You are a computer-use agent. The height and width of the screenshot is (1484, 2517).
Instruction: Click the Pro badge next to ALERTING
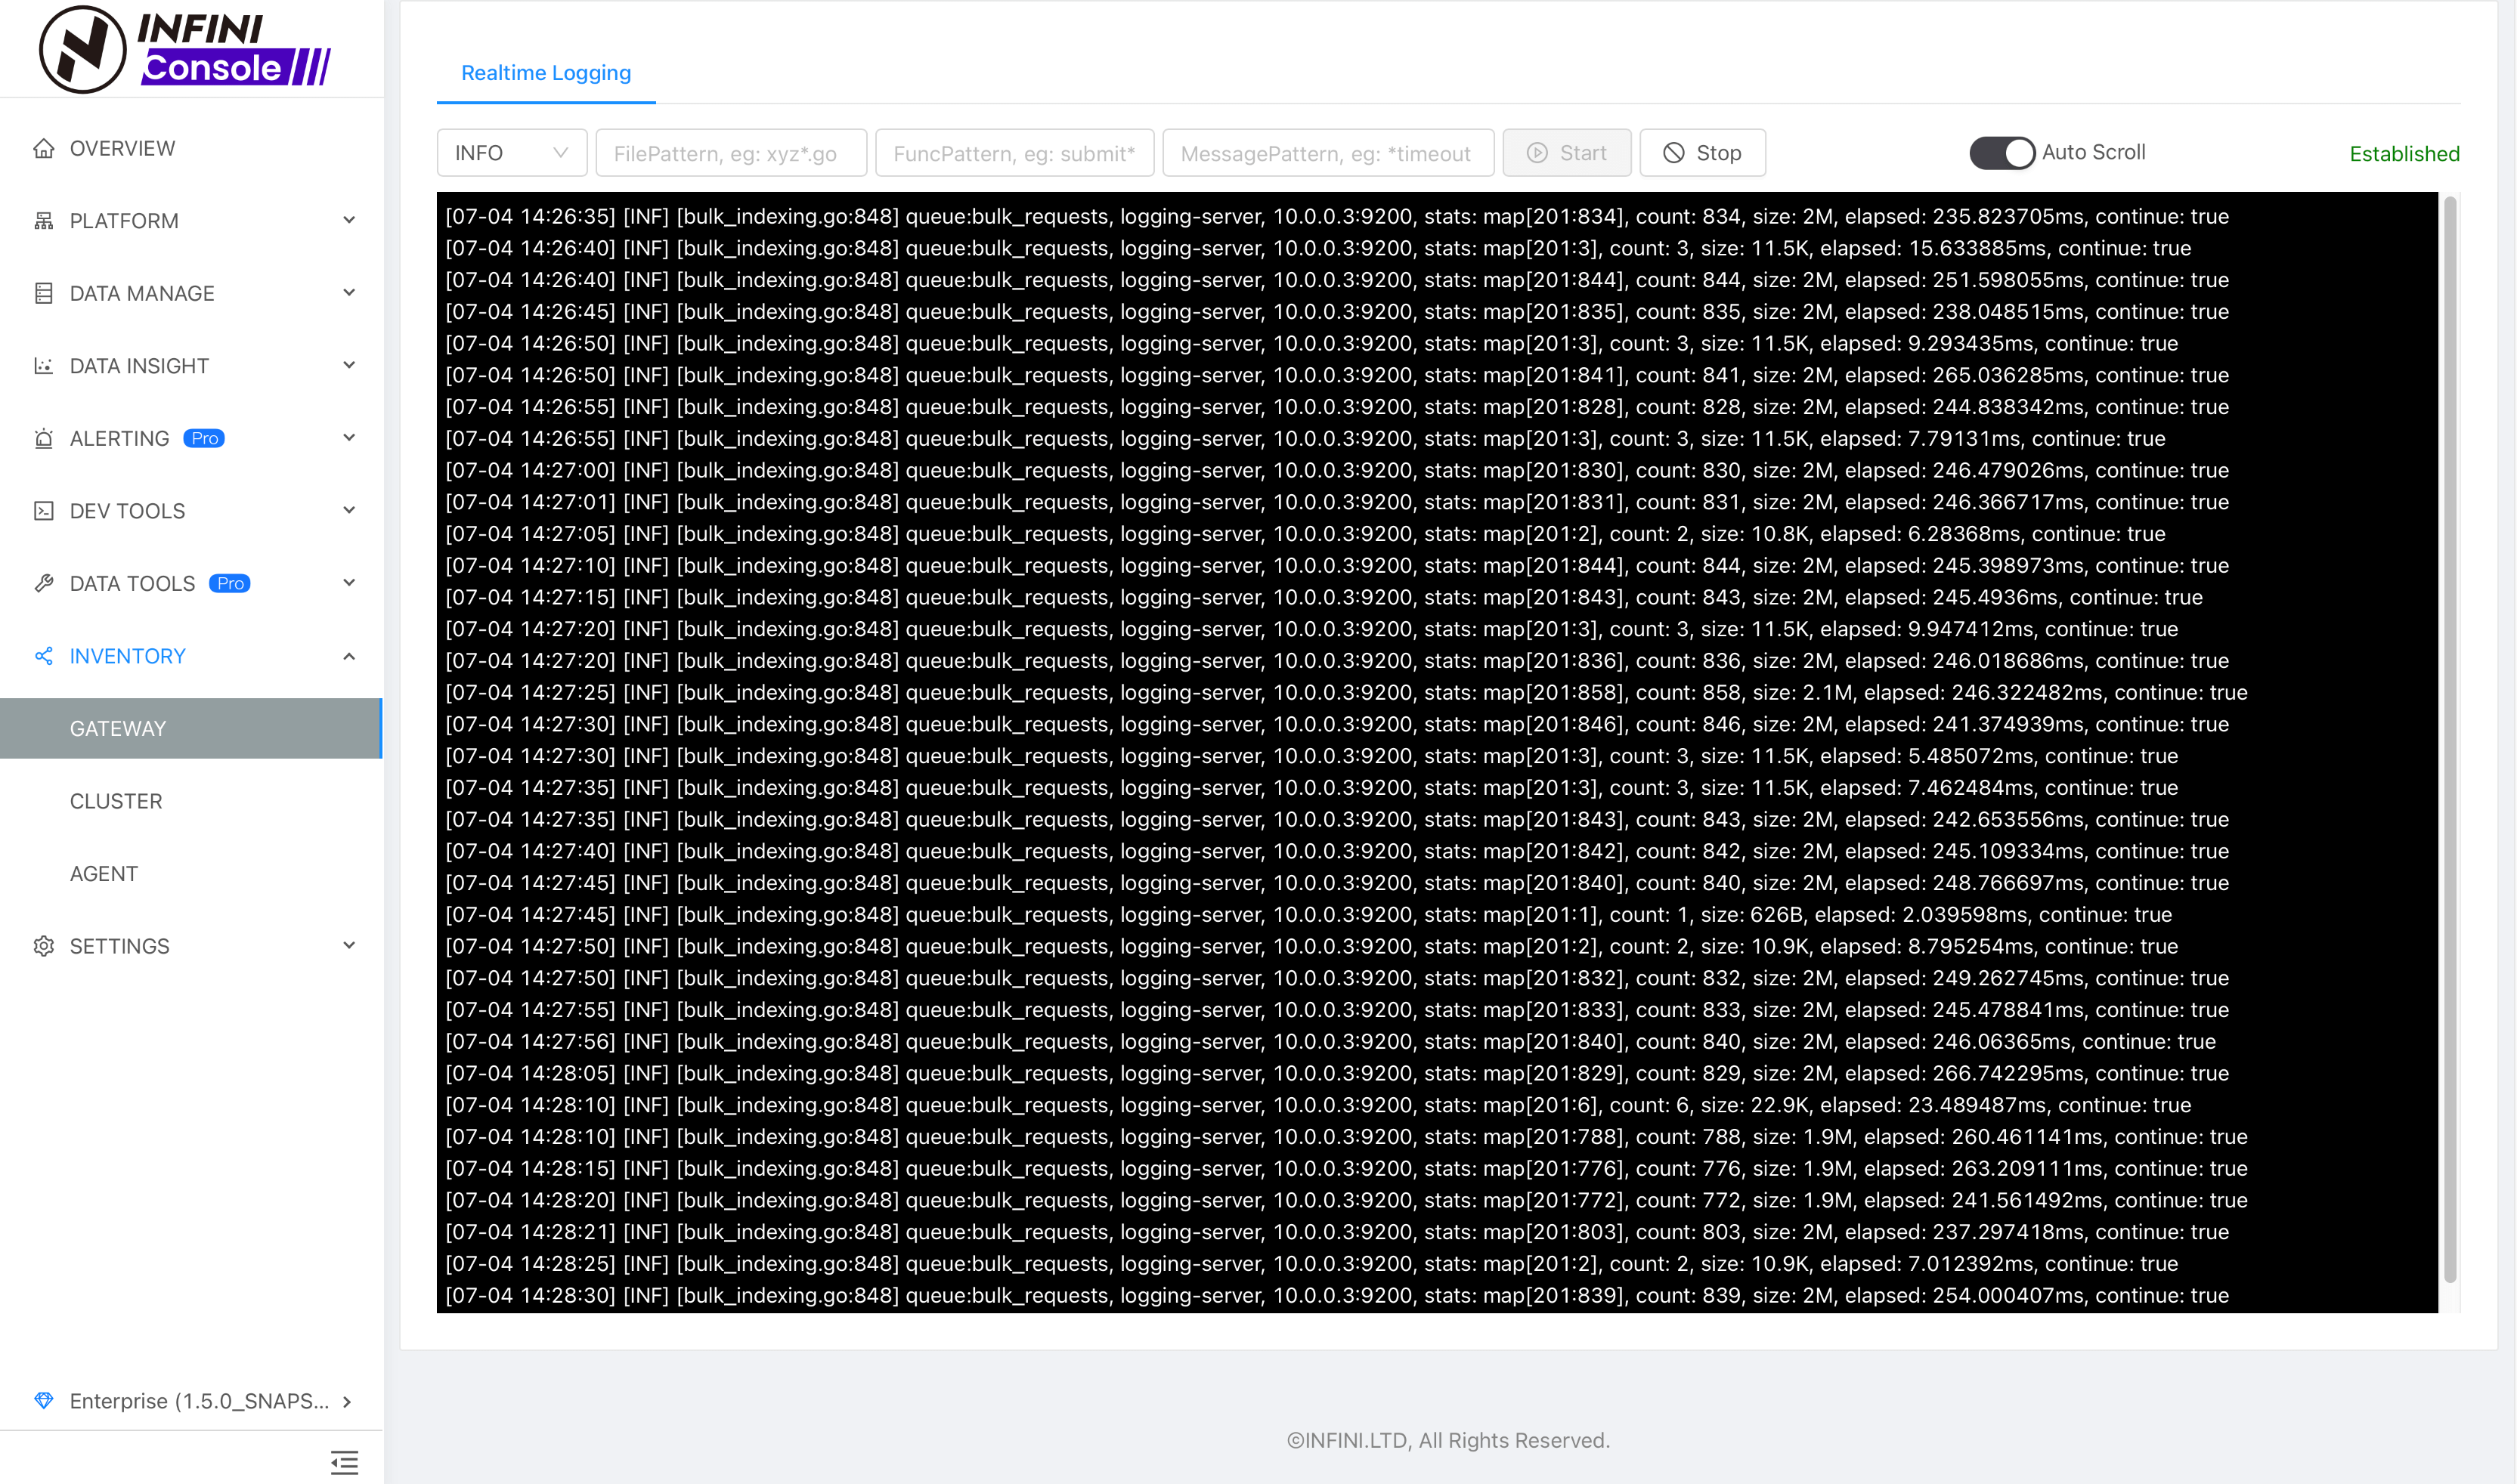click(x=204, y=438)
